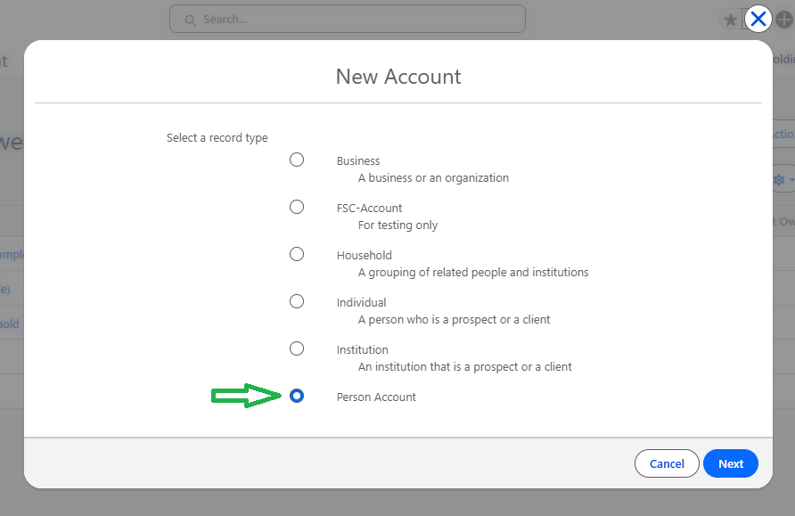Click the global actions plus icon
The height and width of the screenshot is (516, 795).
783,20
